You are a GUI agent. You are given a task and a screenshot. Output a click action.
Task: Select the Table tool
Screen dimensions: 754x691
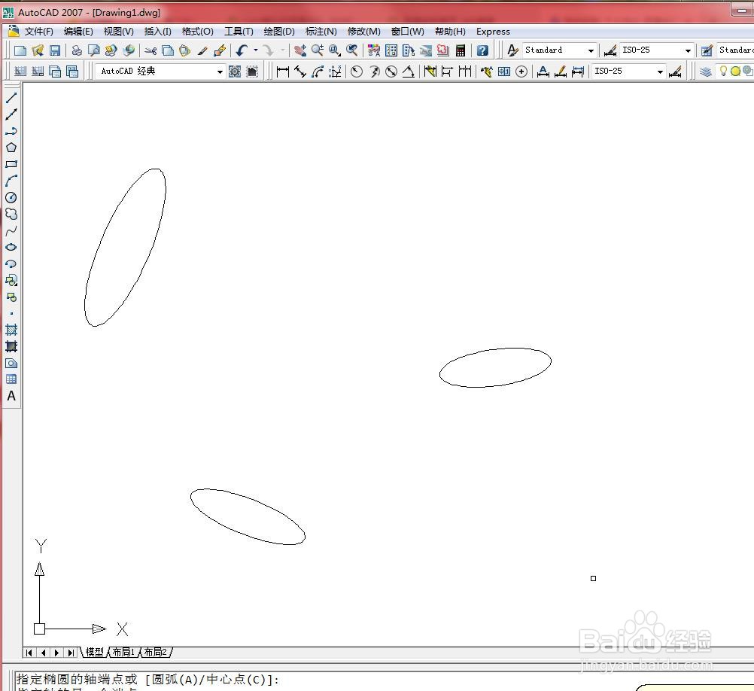[x=11, y=379]
